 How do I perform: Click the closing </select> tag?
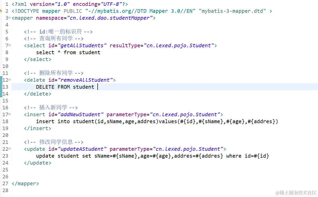38,59
